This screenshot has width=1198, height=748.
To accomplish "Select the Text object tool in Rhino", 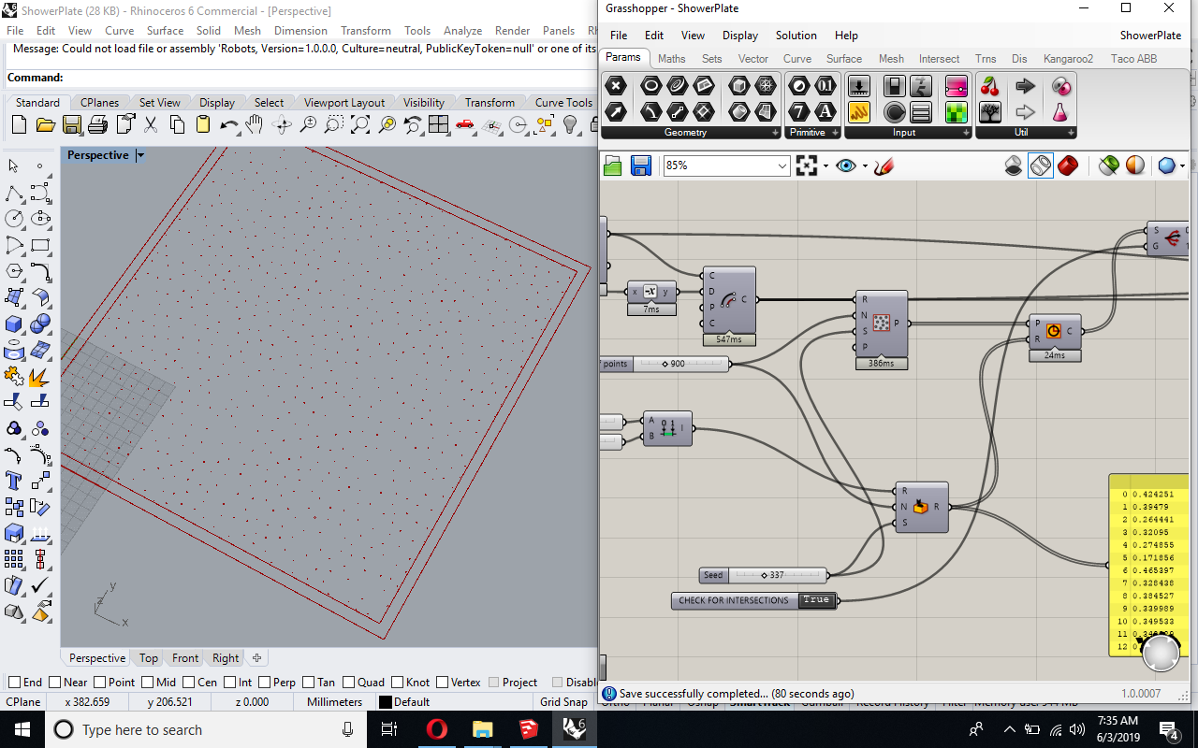I will pos(14,481).
